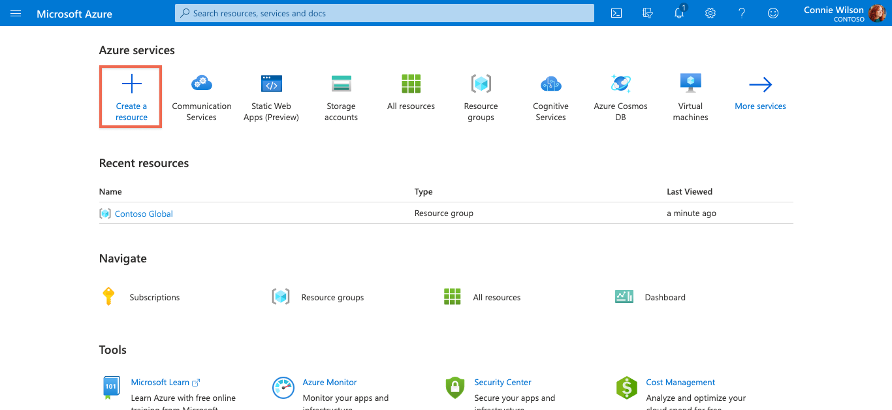The height and width of the screenshot is (410, 892).
Task: Open the Contoso Global resource group
Action: click(x=144, y=213)
